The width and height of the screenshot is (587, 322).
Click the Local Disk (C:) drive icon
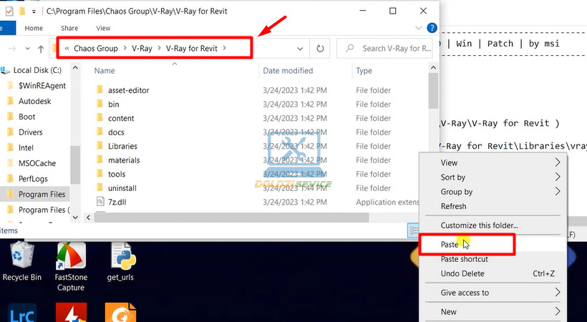pos(5,70)
